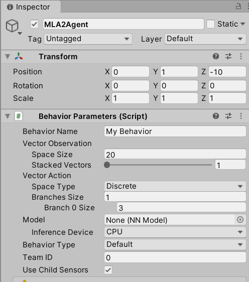Enable the Static checkbox
This screenshot has width=249, height=282.
point(210,24)
